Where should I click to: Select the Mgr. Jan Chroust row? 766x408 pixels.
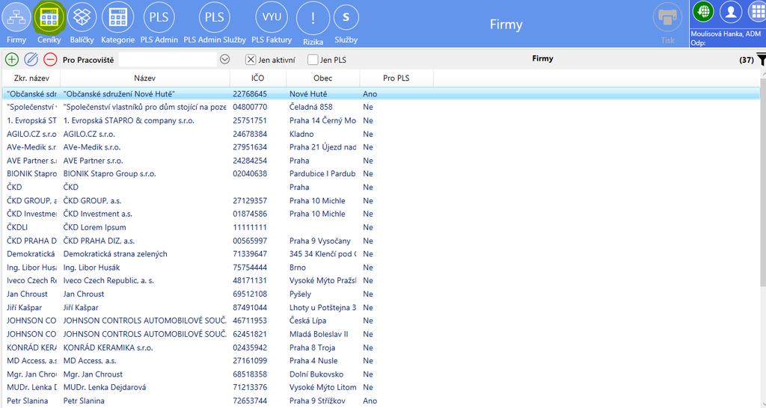coord(381,374)
